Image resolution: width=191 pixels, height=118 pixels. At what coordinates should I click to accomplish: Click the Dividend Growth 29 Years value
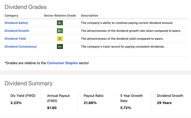pos(164,103)
